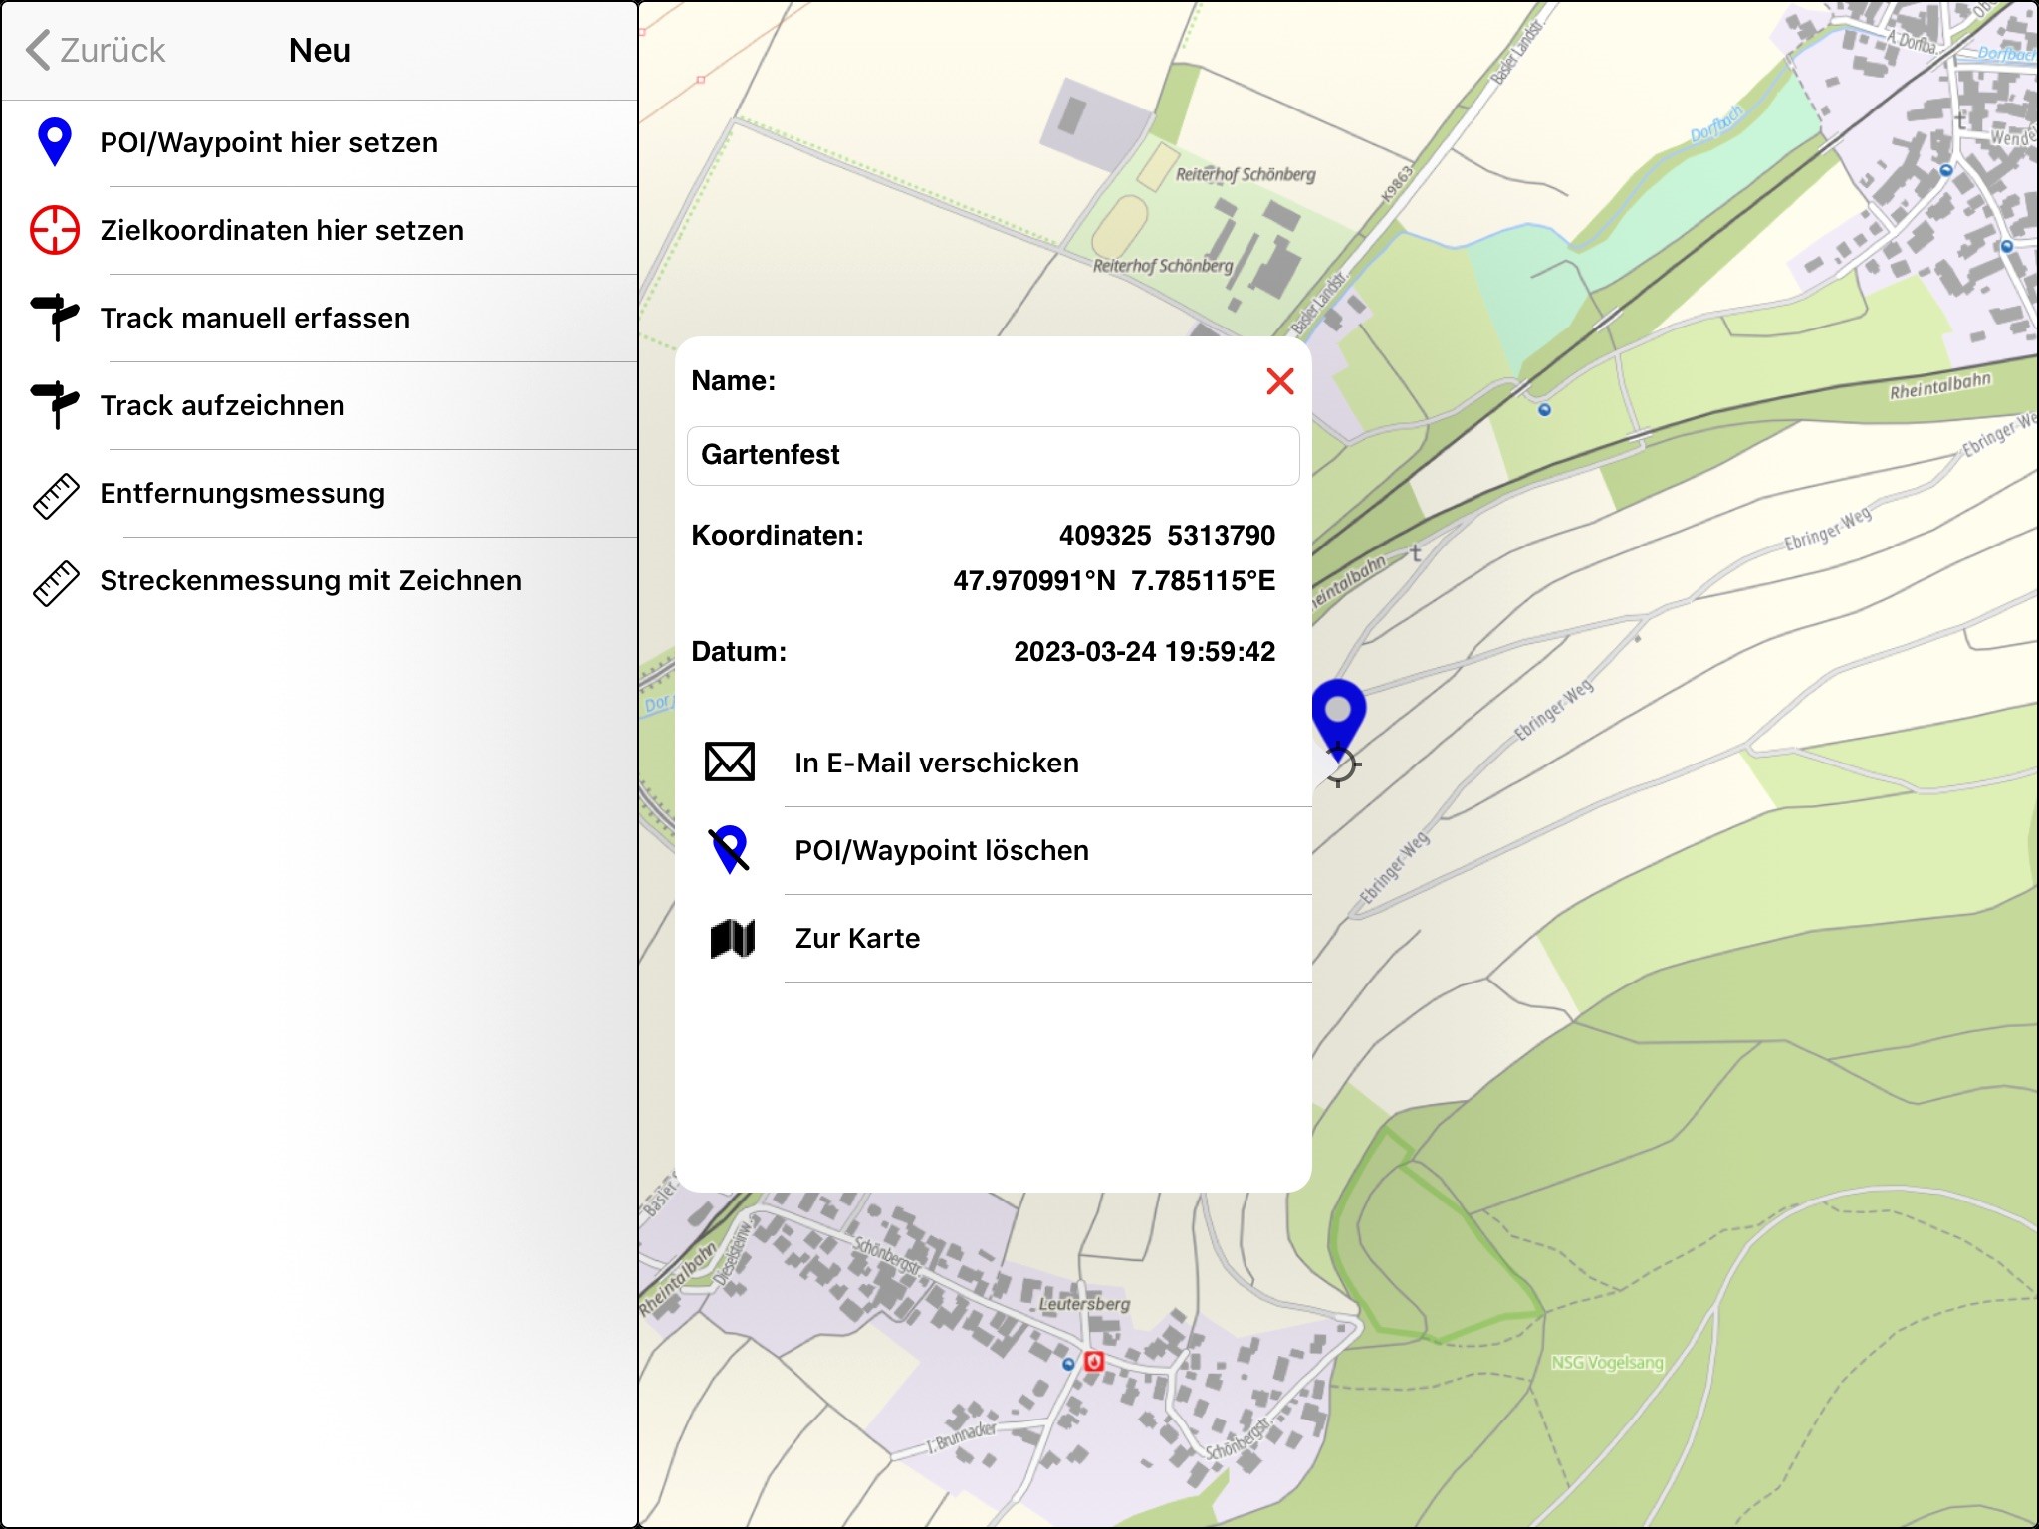Screen dimensions: 2039x1529
Task: Click the envelope icon for emailing the waypoint
Action: click(729, 762)
